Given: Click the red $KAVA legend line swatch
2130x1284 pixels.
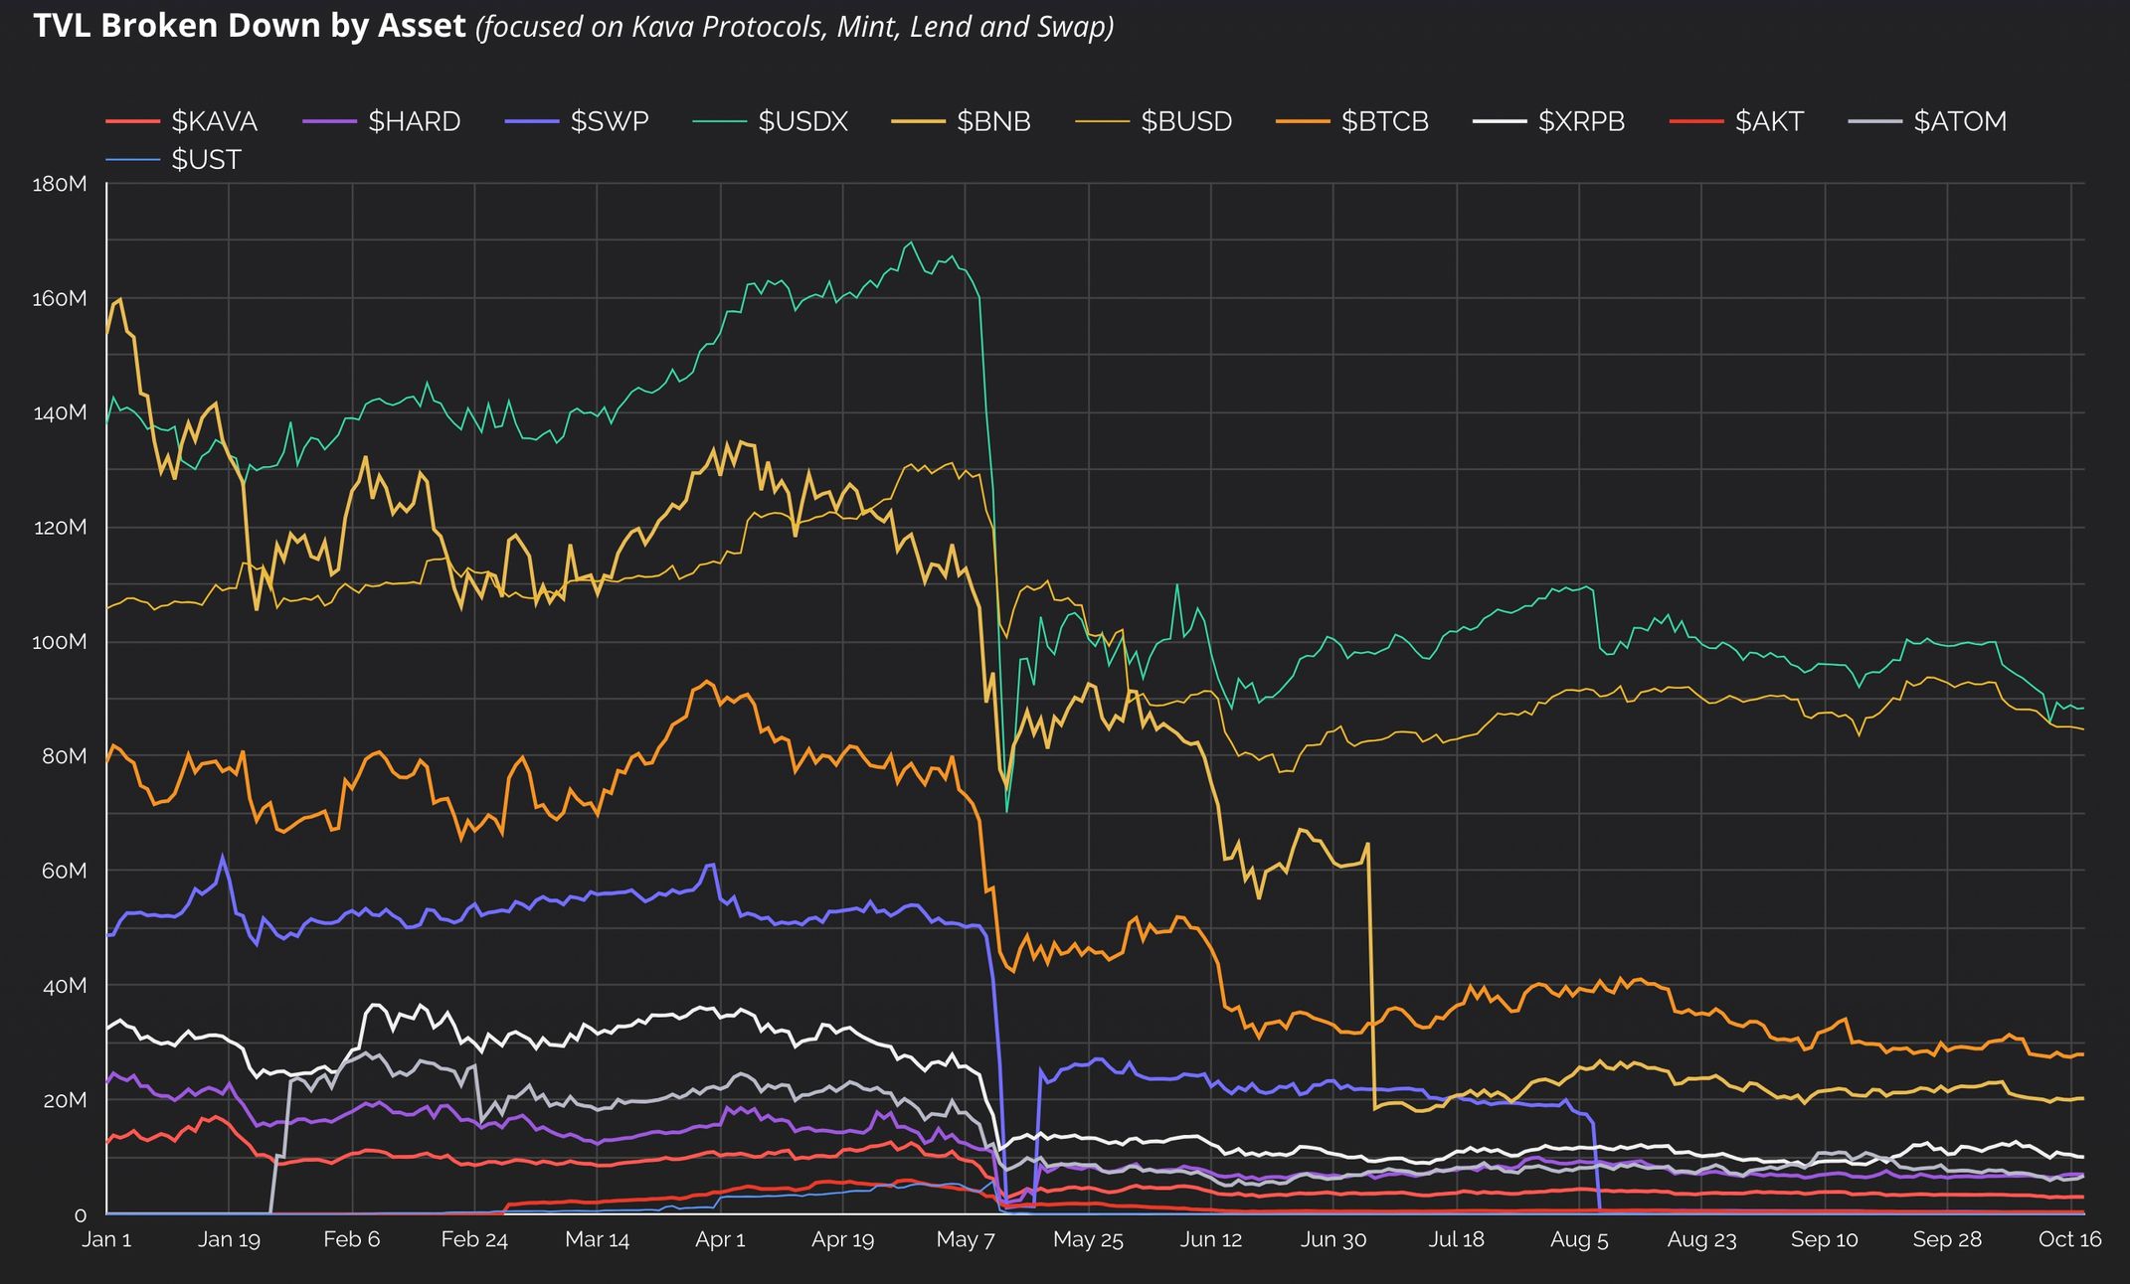Looking at the screenshot, I should click(x=132, y=121).
